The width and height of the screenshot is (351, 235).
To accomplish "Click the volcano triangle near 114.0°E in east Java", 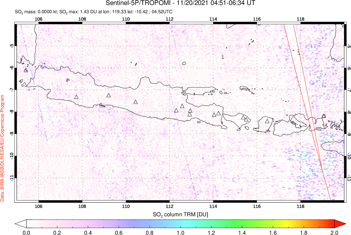I will coord(214,115).
